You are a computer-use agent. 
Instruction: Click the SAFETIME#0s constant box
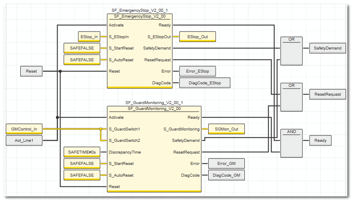point(82,152)
